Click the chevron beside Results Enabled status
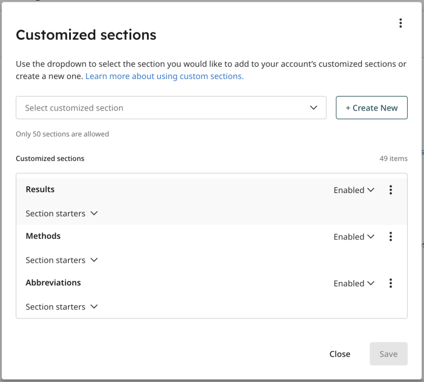The height and width of the screenshot is (382, 424). (371, 190)
